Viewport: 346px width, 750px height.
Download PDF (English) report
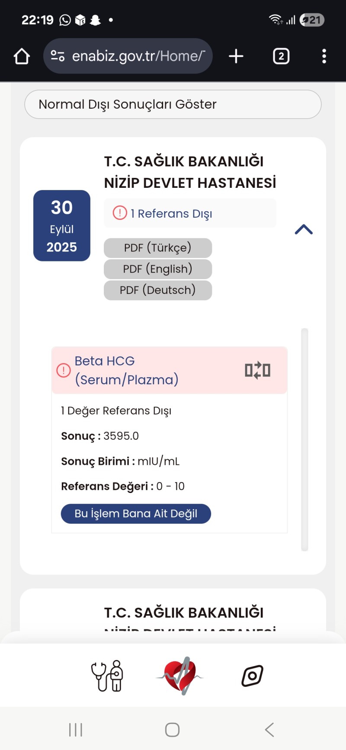click(158, 269)
